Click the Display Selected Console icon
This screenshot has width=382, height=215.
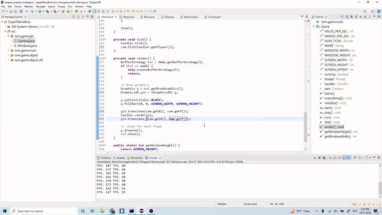pos(359,158)
